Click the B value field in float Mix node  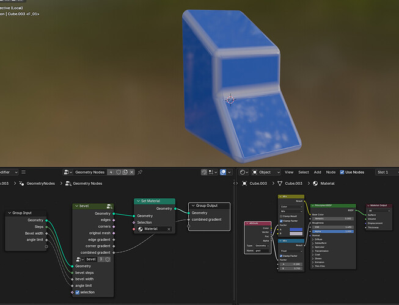[291, 268]
